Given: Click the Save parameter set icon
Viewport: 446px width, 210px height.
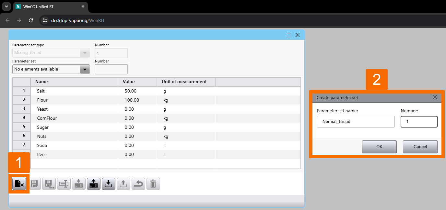Looking at the screenshot, I should [x=34, y=184].
